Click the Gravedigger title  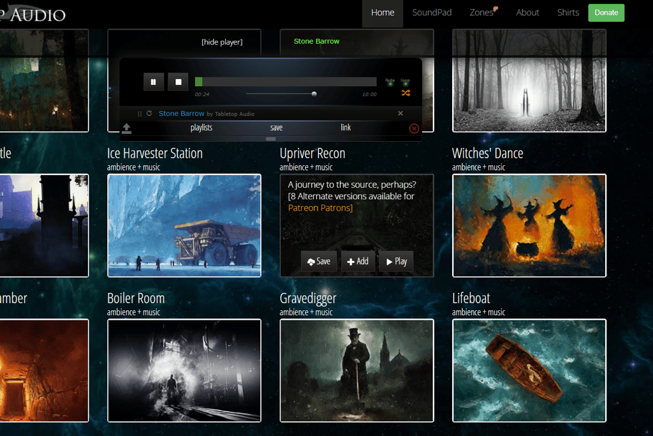point(308,299)
